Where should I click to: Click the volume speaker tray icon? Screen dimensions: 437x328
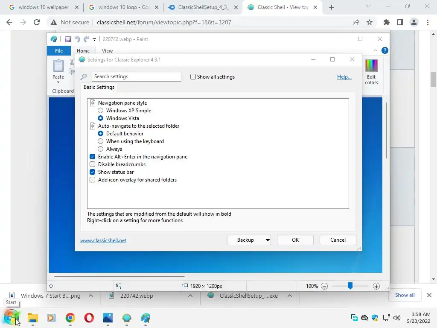pos(396,318)
